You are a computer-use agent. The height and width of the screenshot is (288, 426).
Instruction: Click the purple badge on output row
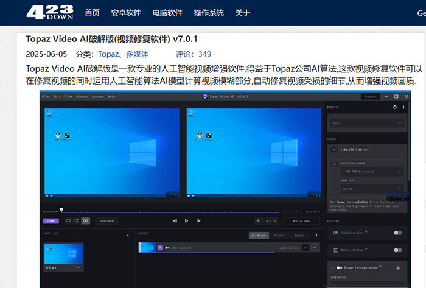(160, 248)
